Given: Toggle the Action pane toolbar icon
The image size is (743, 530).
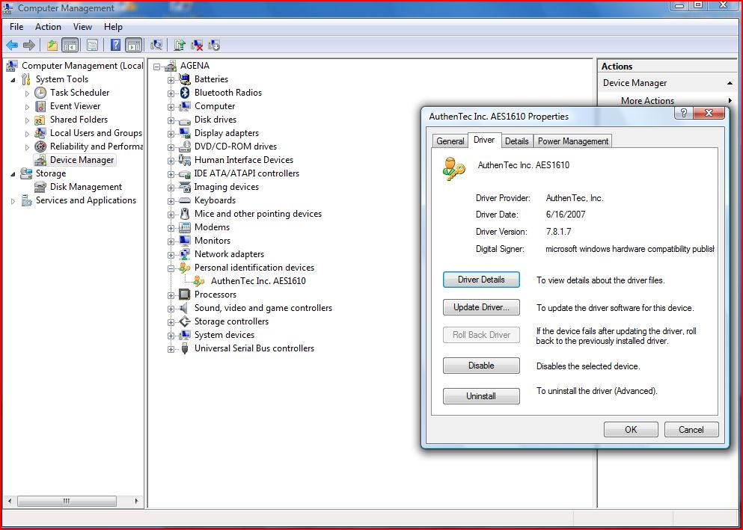Looking at the screenshot, I should 134,46.
